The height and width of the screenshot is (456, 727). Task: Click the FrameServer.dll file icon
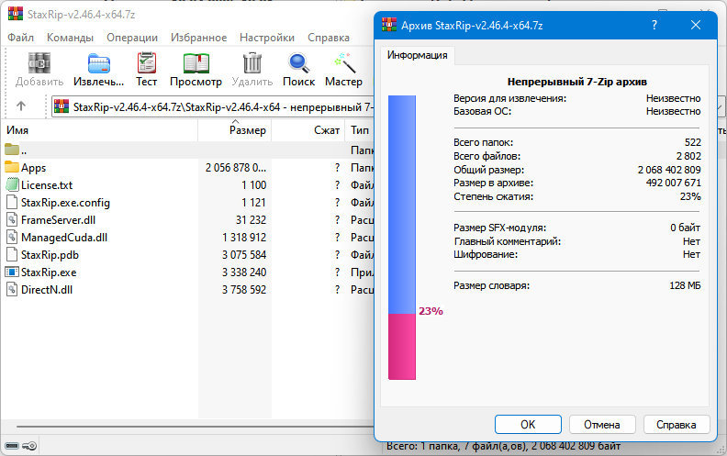point(12,219)
